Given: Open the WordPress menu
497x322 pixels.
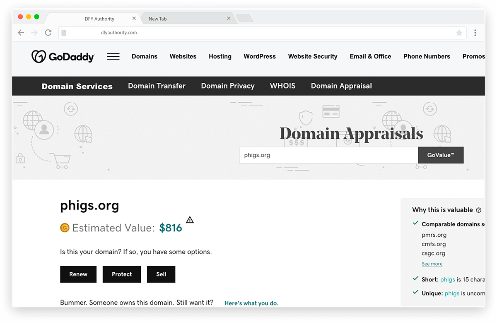Looking at the screenshot, I should 260,57.
